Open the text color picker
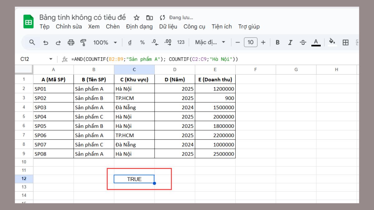 pyautogui.click(x=316, y=42)
